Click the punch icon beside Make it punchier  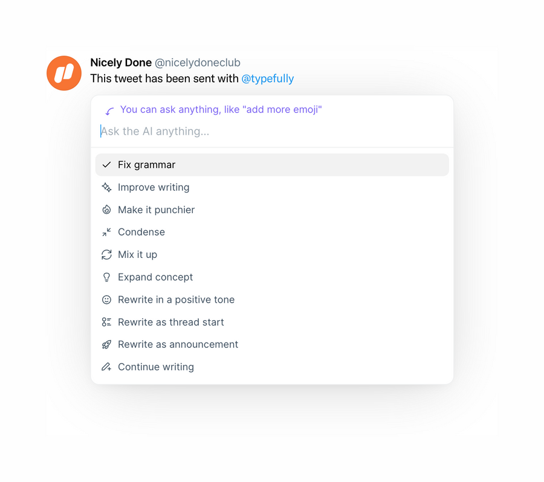tap(107, 210)
